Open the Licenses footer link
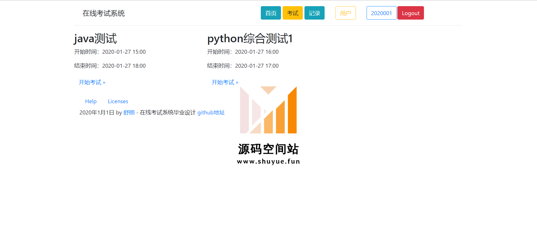Viewport: 537px width, 252px height. click(x=118, y=101)
